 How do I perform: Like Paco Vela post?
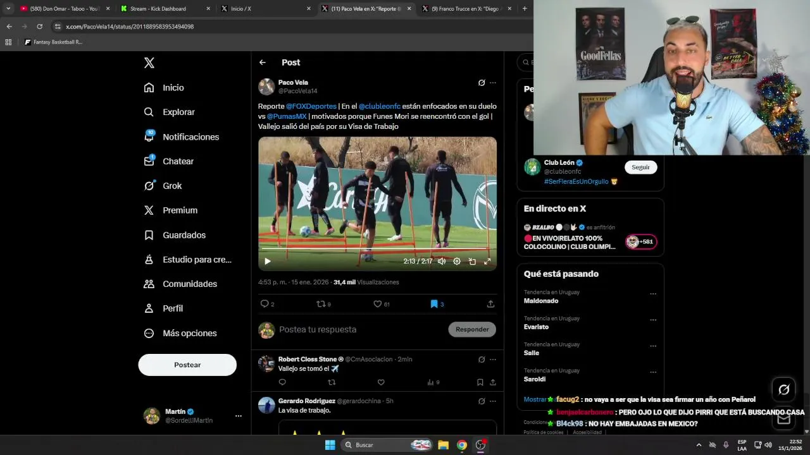pyautogui.click(x=382, y=304)
